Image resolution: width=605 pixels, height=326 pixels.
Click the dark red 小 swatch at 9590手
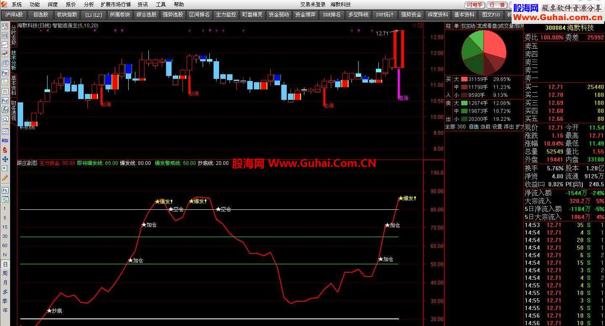[464, 95]
